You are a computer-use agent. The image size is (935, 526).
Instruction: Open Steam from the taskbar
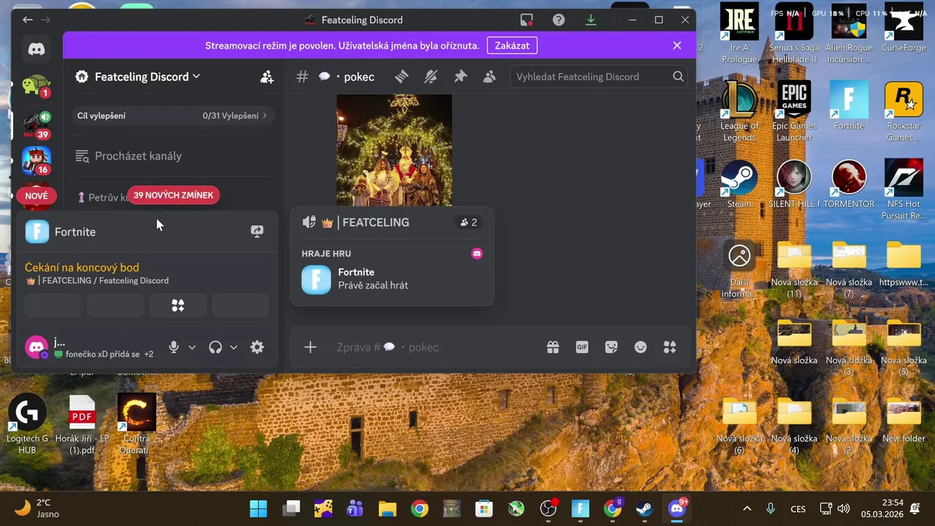[x=644, y=508]
